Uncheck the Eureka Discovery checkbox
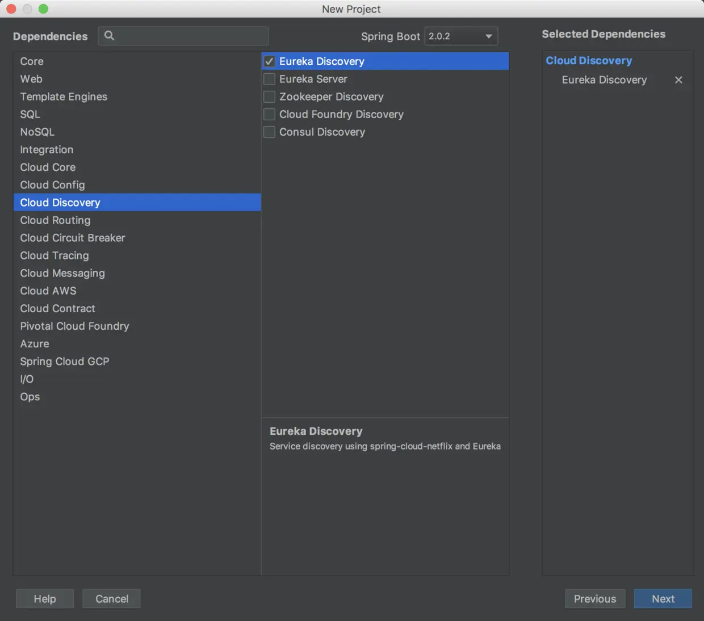 click(270, 61)
